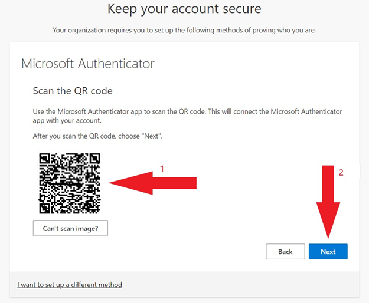Go back with the Back button
This screenshot has width=369, height=303.
pos(285,251)
